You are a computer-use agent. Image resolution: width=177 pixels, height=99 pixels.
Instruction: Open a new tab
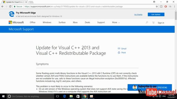[31, 2]
